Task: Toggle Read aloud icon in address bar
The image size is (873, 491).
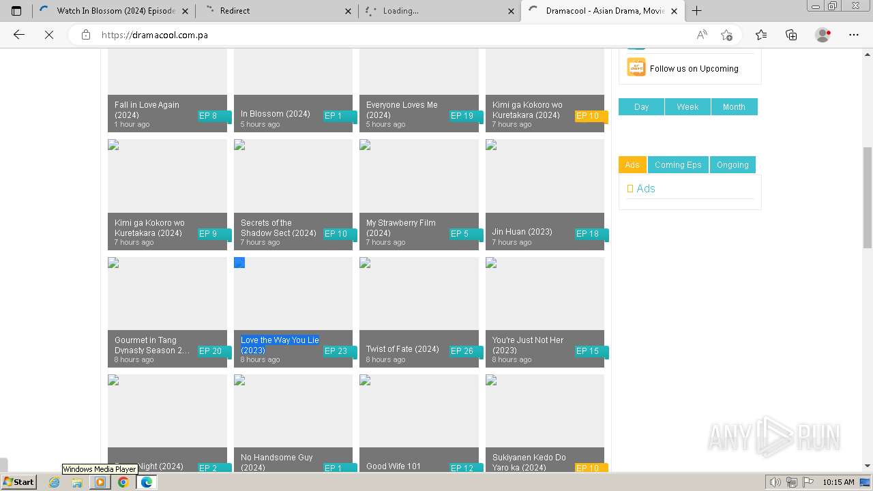Action: pyautogui.click(x=702, y=35)
